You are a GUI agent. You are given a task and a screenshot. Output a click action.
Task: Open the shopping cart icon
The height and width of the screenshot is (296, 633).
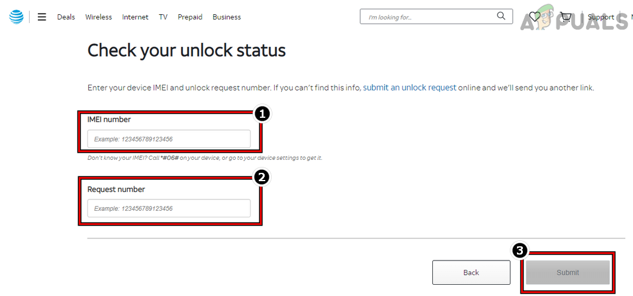pos(566,17)
